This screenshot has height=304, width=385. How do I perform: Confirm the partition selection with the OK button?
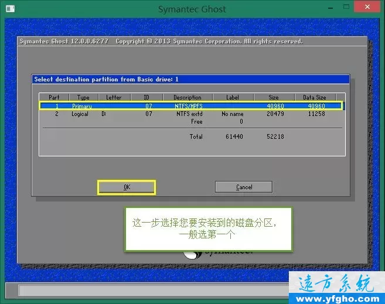coord(127,187)
